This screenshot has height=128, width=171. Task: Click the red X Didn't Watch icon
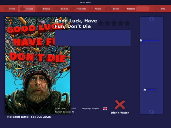coord(120,105)
